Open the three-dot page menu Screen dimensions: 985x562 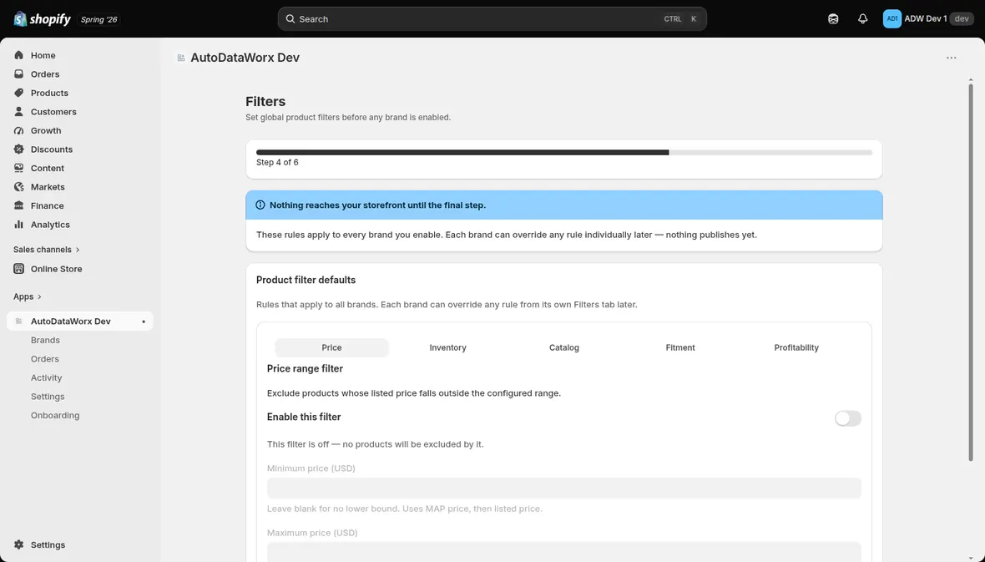pyautogui.click(x=951, y=58)
